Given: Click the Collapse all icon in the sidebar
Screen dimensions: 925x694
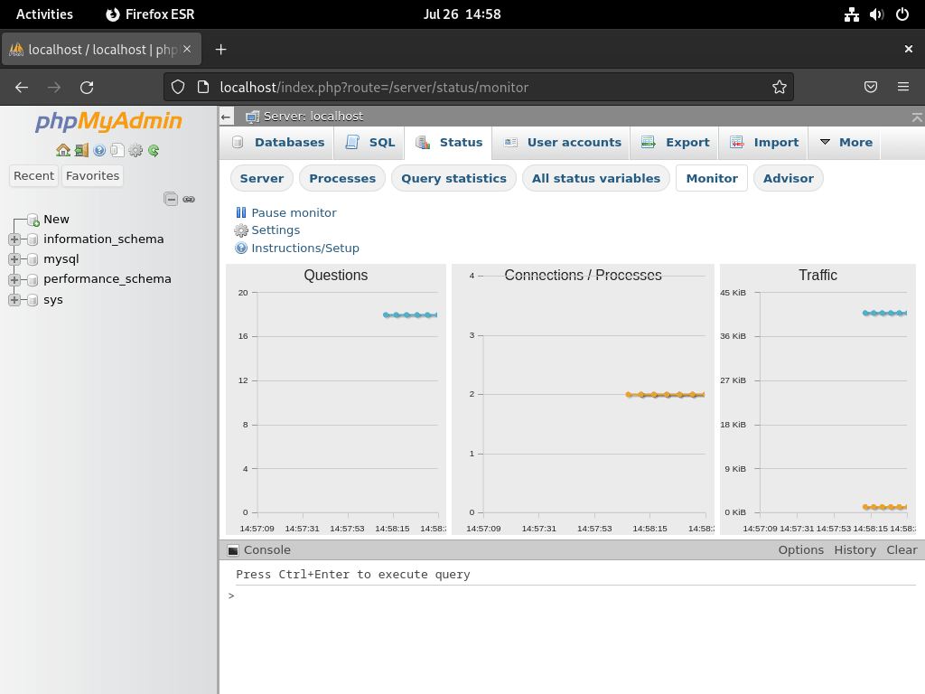Looking at the screenshot, I should (x=171, y=199).
